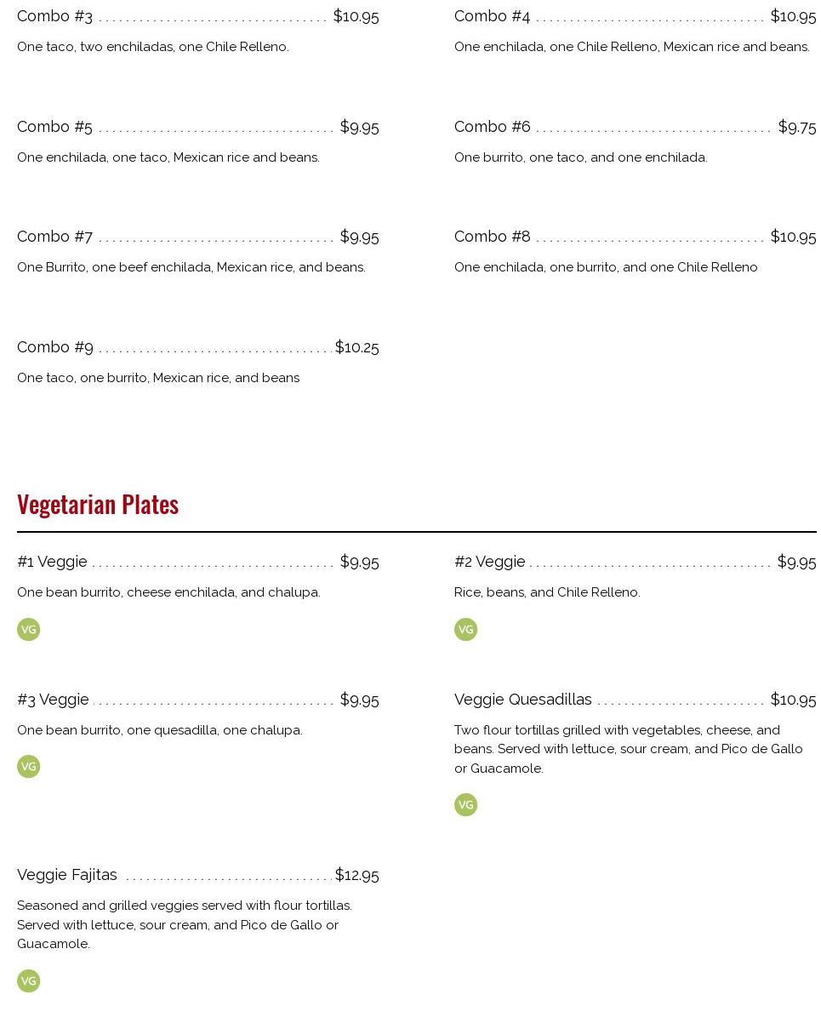Image resolution: width=821 pixels, height=1023 pixels.
Task: Click the VG badge under Veggie Quesadillas
Action: (465, 805)
